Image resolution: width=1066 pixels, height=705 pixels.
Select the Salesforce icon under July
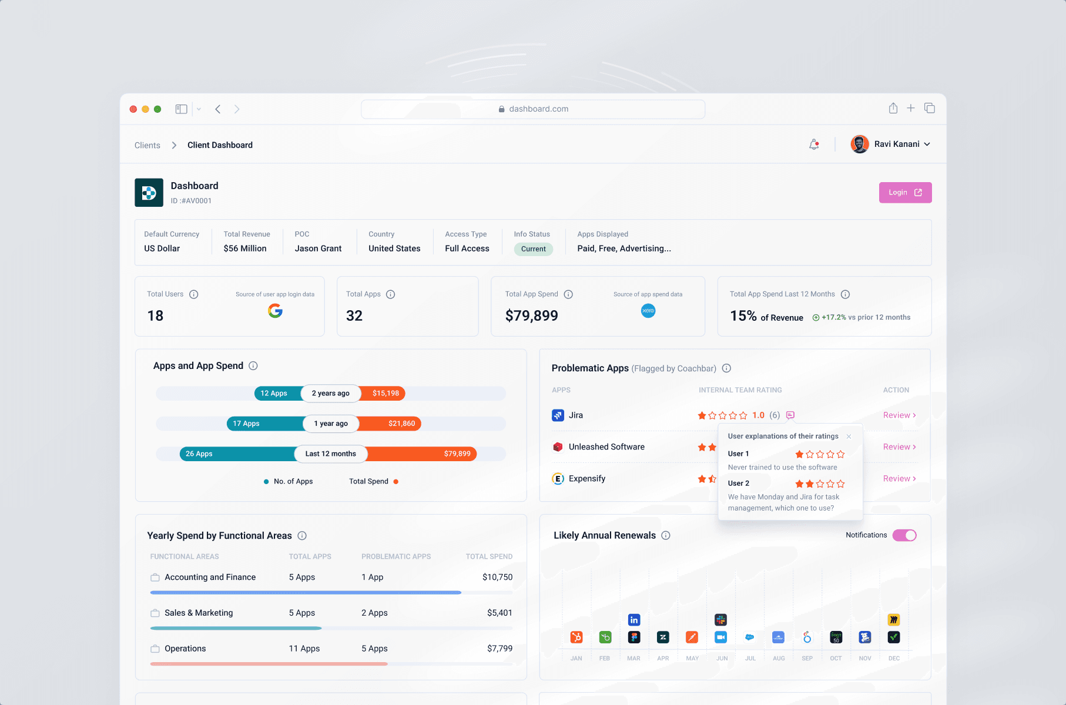click(x=749, y=637)
